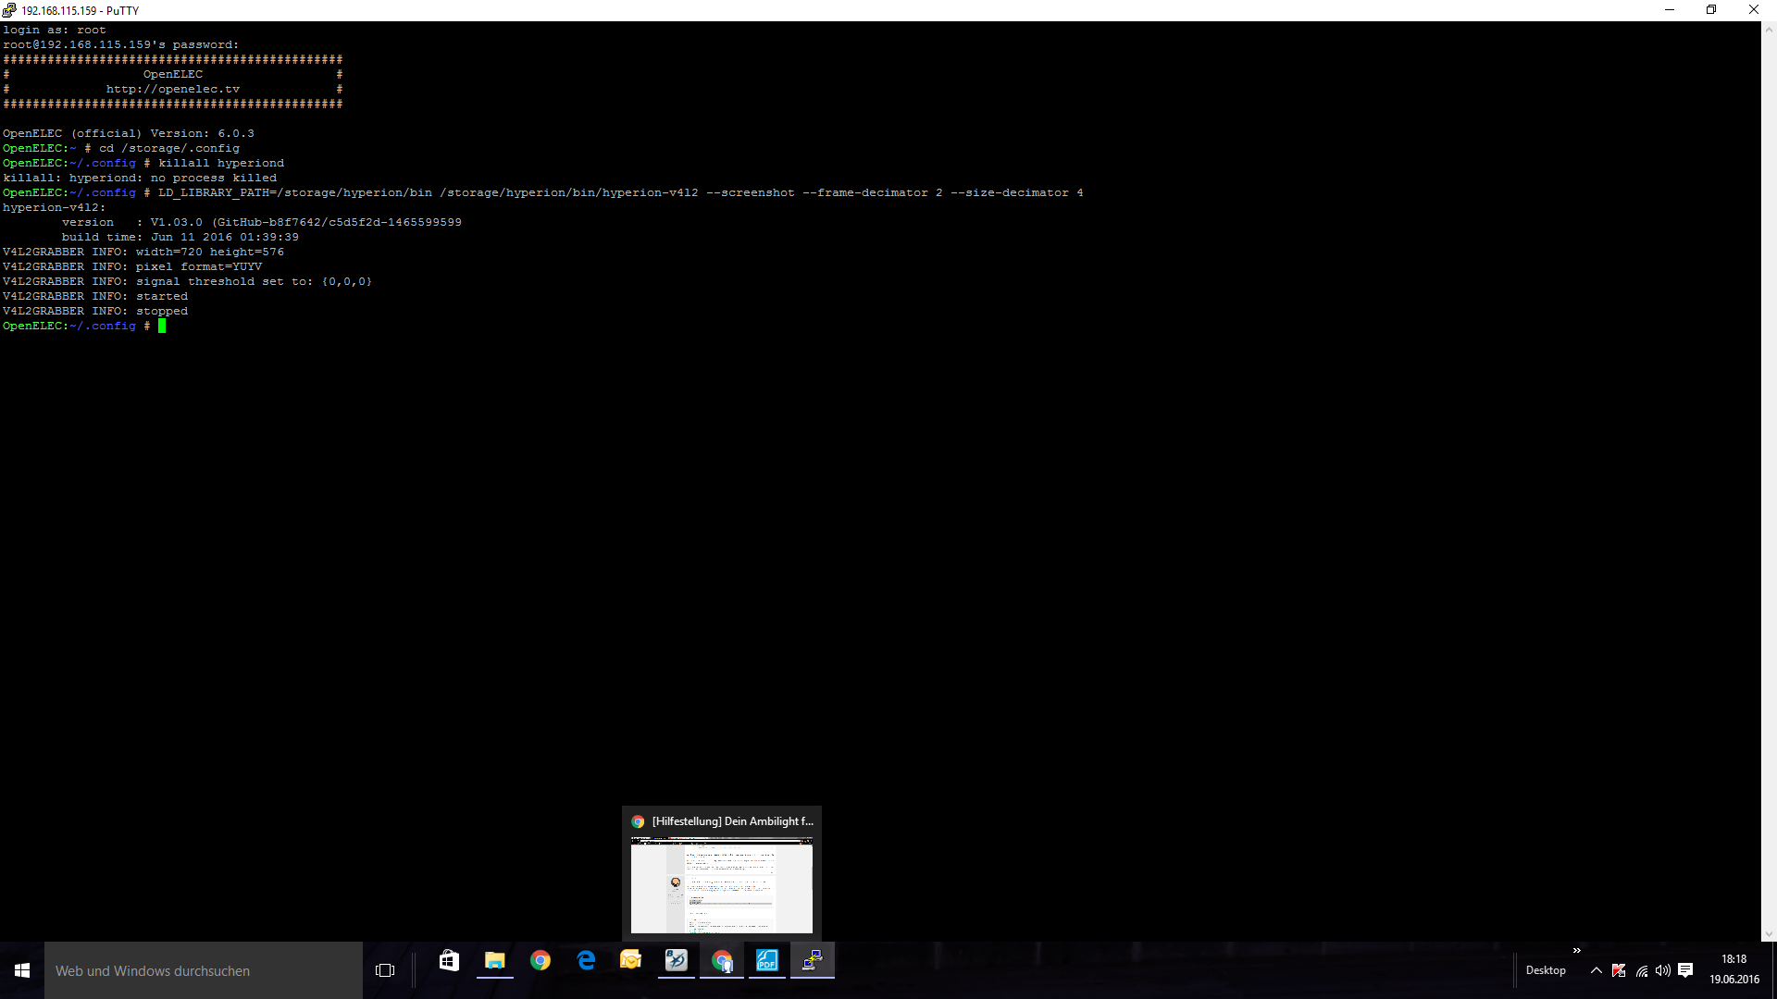This screenshot has width=1777, height=999.
Task: Click the 'version : V1.03.0' line
Action: (262, 223)
